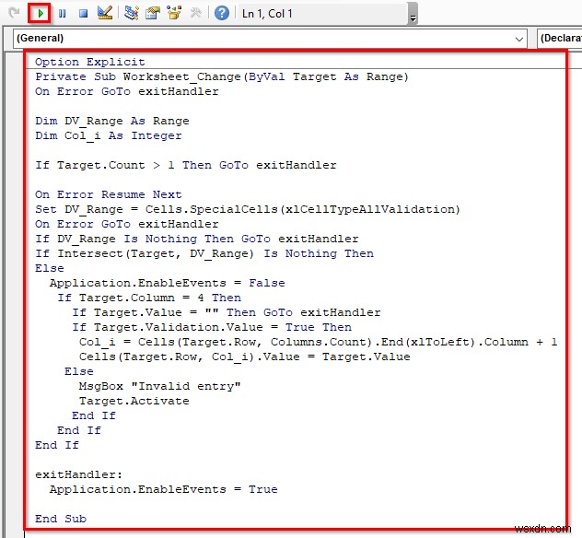Click the Break (pause) toolbar button
Image resolution: width=582 pixels, height=538 pixels.
[62, 14]
